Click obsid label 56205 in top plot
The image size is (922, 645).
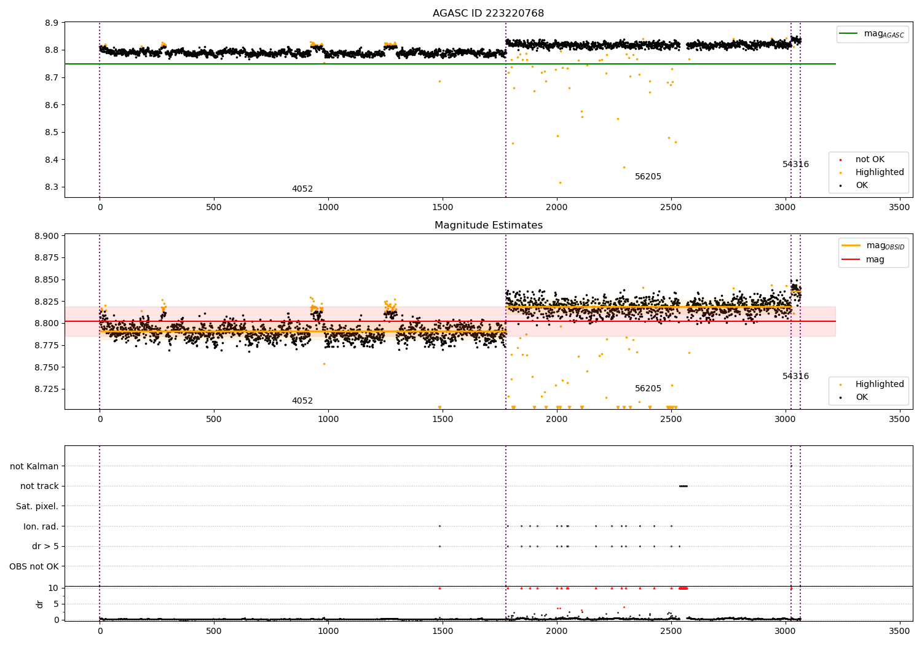[648, 177]
